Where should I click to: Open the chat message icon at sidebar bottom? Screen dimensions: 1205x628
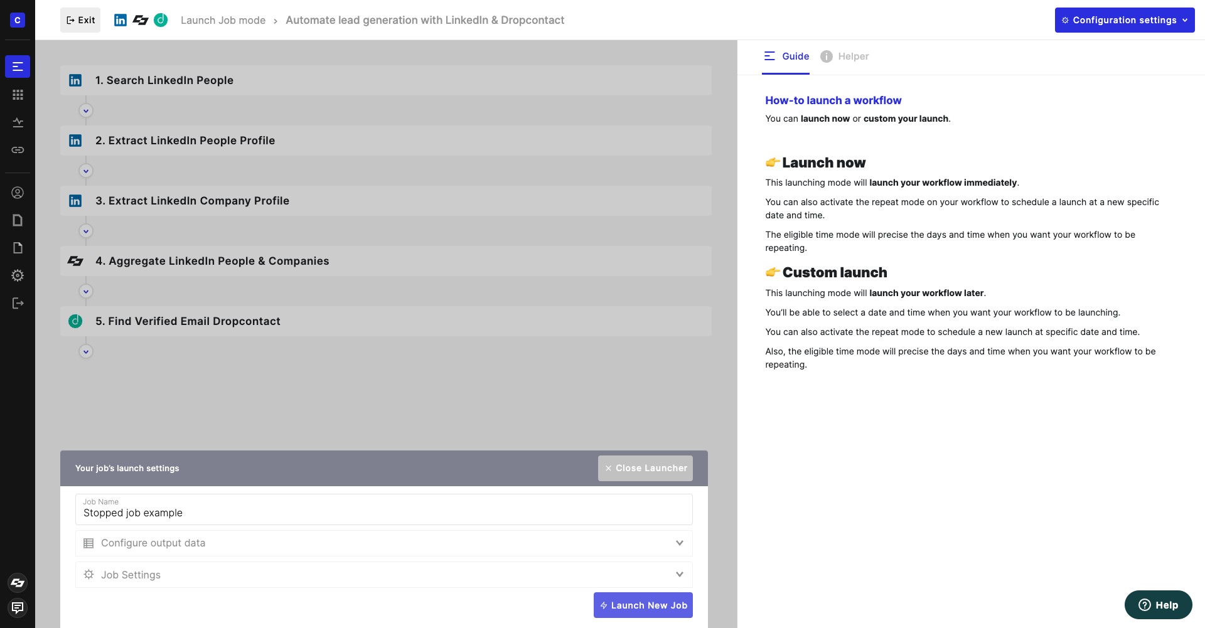pyautogui.click(x=18, y=607)
